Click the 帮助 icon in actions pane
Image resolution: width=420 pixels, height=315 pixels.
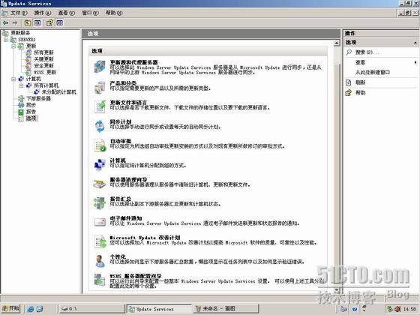[x=349, y=93]
